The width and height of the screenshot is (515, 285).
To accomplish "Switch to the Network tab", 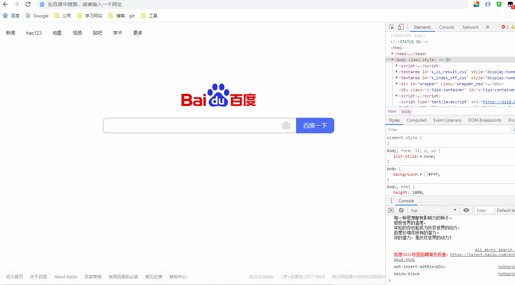I will [470, 27].
